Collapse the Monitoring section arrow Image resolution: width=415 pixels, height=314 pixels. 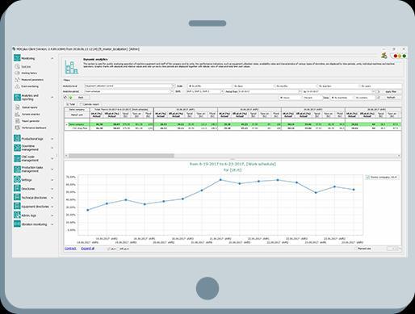point(52,58)
